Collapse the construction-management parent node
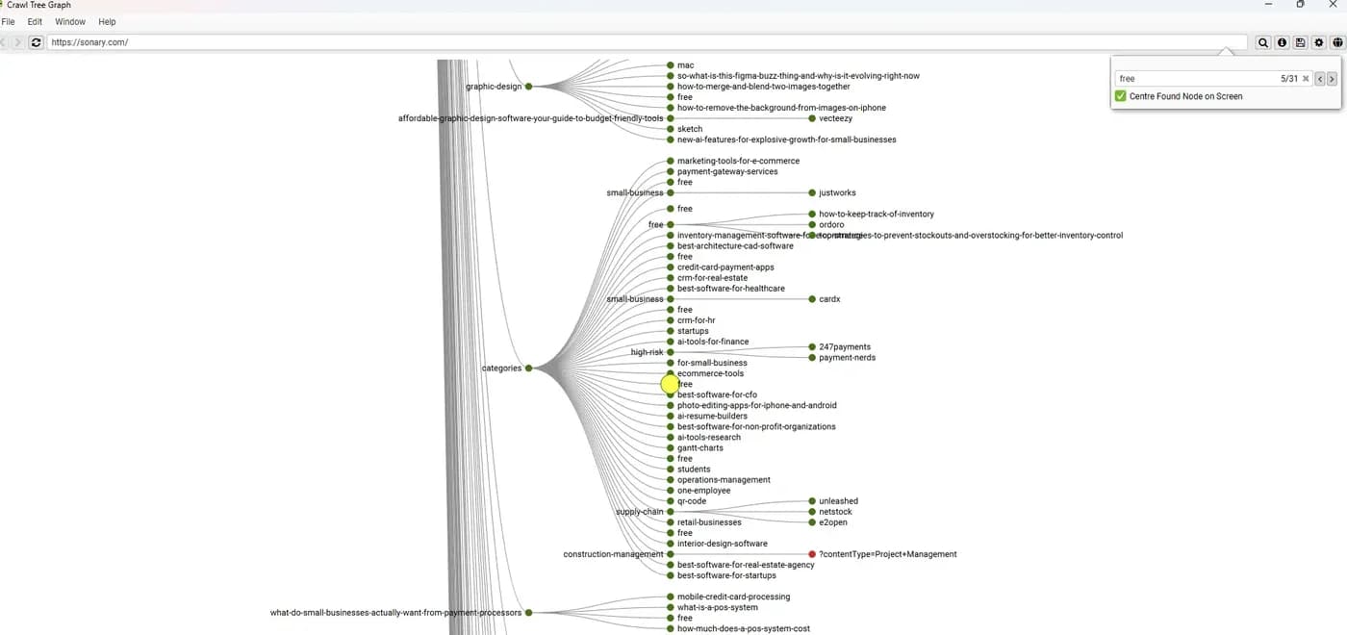The image size is (1347, 635). (670, 554)
